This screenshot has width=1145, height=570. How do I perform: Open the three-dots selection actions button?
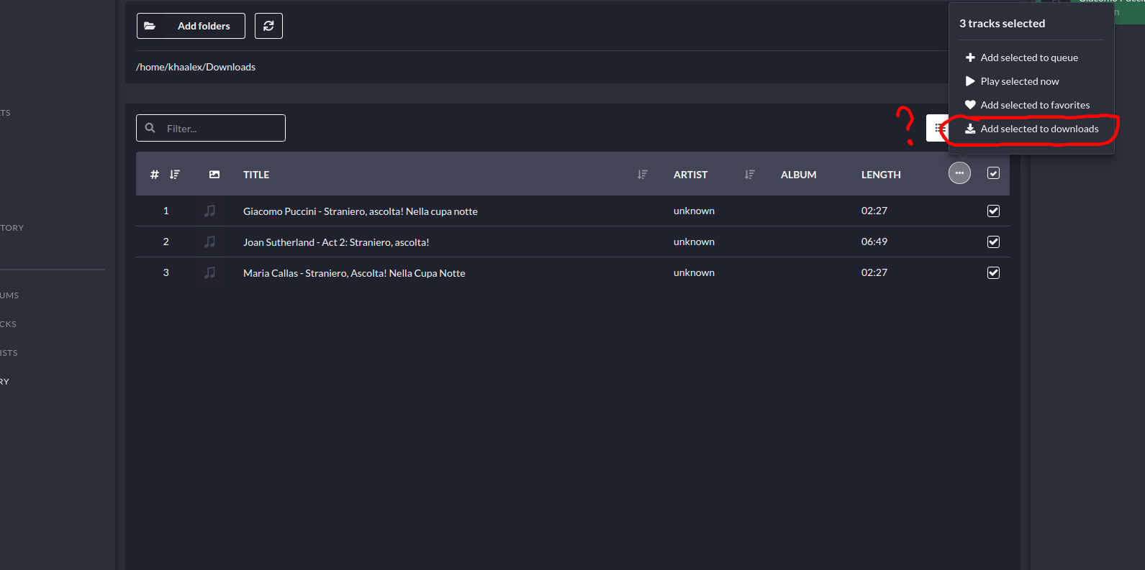959,173
